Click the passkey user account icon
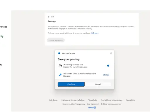This screenshot has width=150, height=112. (x=60, y=66)
